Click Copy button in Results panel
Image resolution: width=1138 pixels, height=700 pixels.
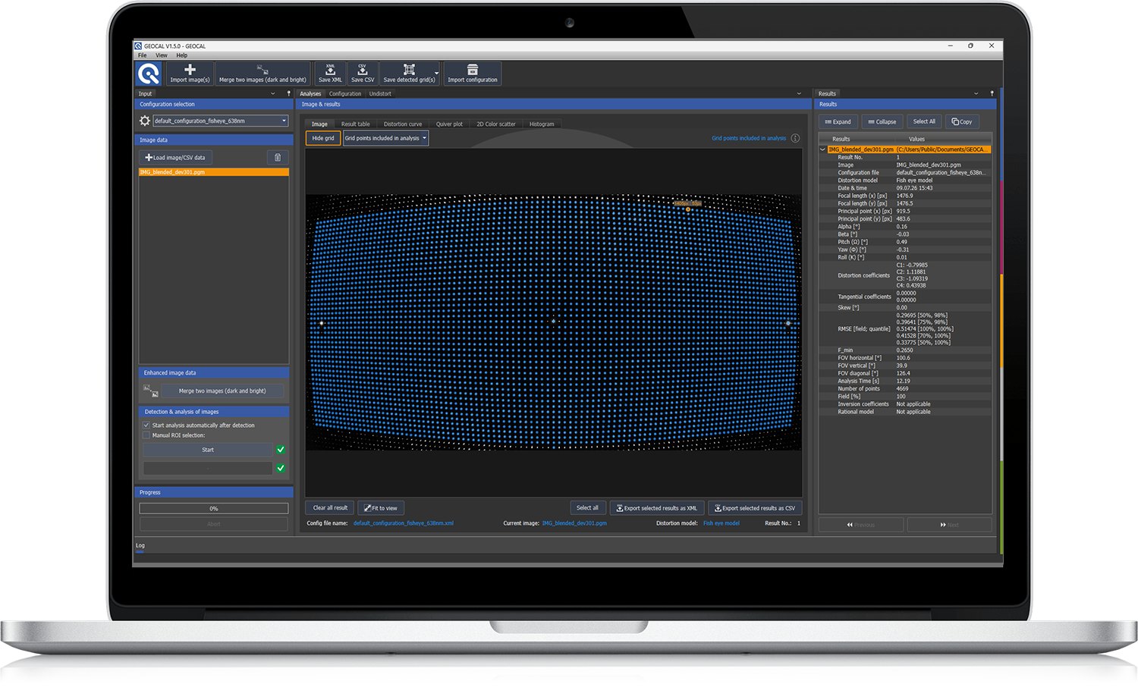(962, 121)
